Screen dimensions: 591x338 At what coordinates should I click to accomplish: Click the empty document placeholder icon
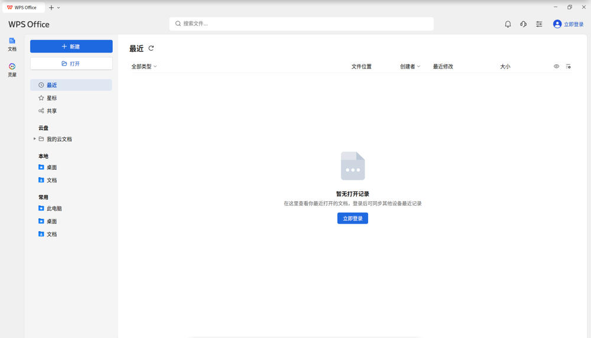pos(353,166)
